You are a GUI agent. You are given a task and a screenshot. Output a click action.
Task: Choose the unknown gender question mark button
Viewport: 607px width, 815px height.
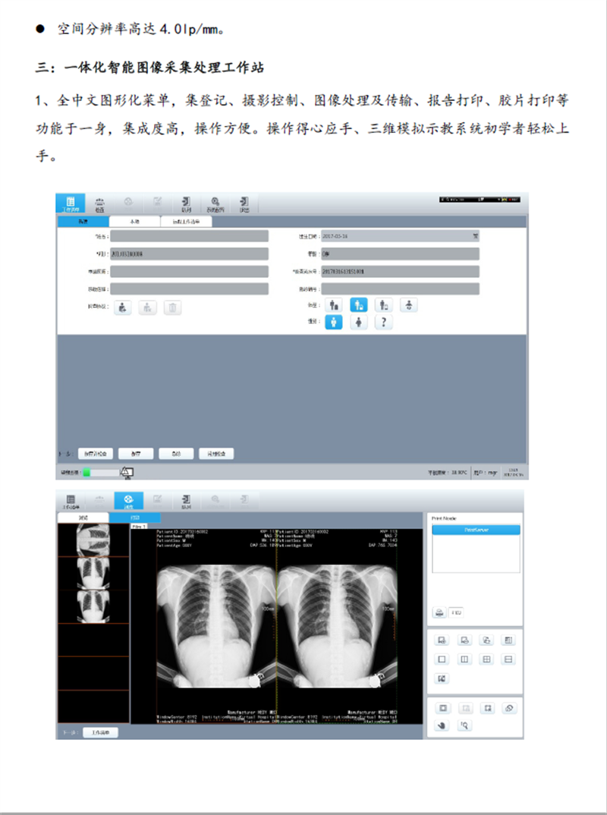point(385,323)
